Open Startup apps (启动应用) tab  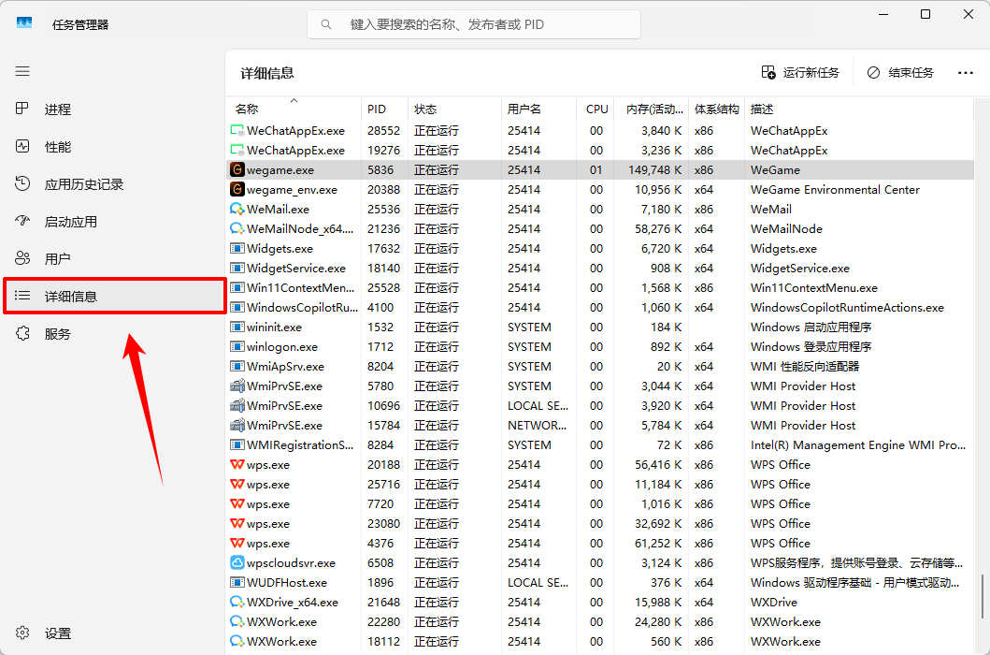click(x=114, y=221)
